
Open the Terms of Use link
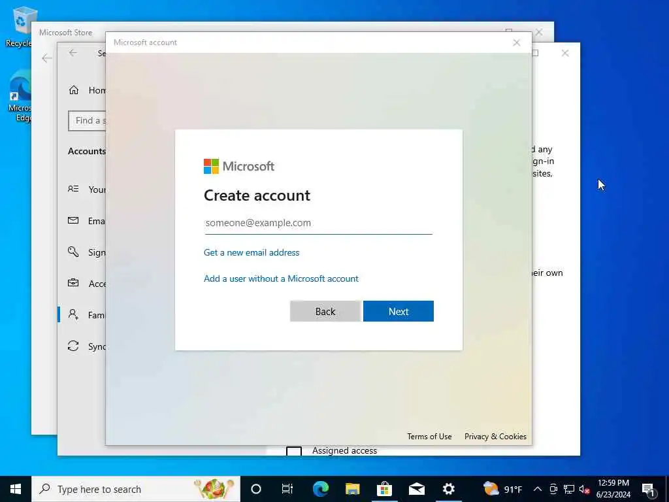click(x=429, y=436)
